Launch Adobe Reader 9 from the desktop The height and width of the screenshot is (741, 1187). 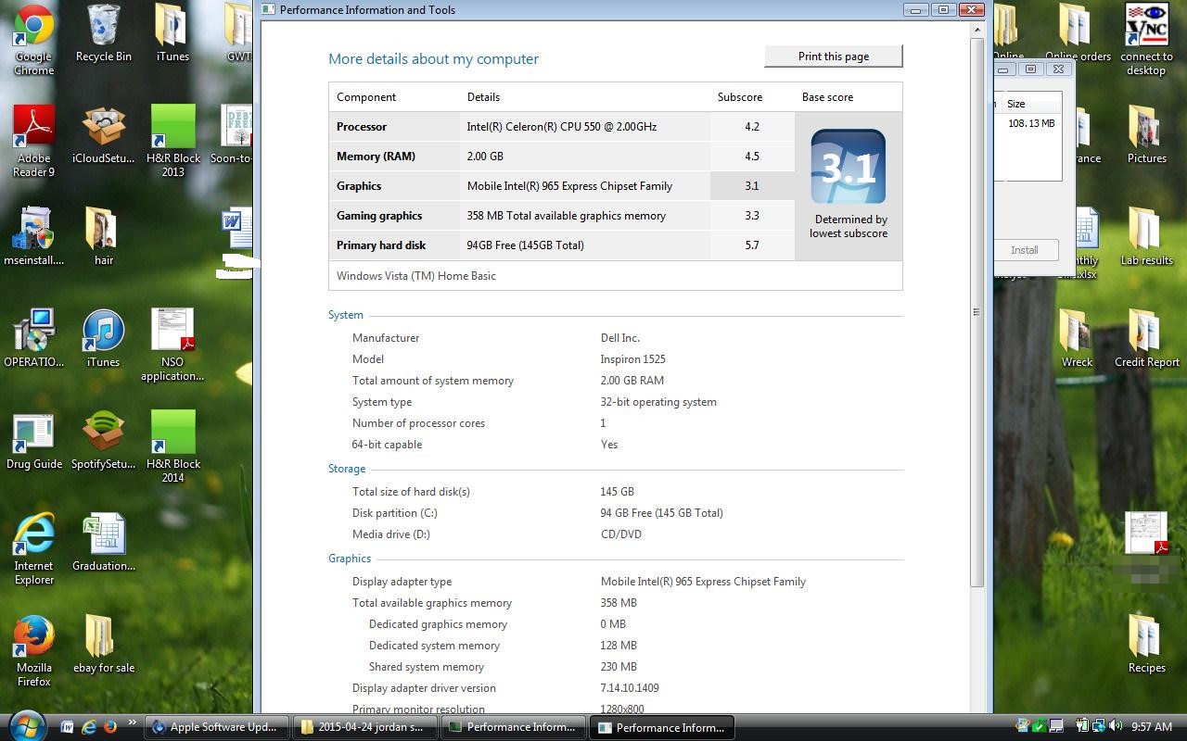[33, 141]
